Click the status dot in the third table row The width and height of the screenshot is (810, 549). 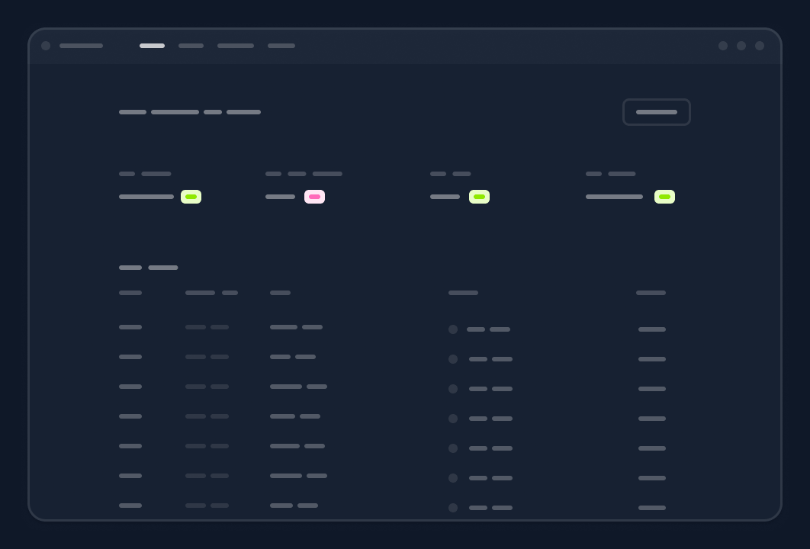pyautogui.click(x=453, y=389)
